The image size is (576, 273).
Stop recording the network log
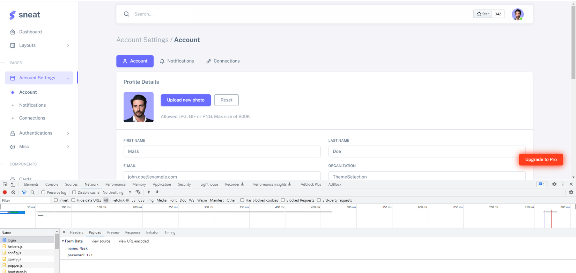[5, 192]
